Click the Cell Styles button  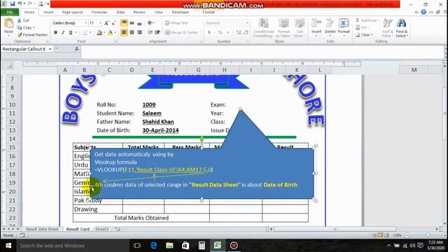(x=300, y=28)
